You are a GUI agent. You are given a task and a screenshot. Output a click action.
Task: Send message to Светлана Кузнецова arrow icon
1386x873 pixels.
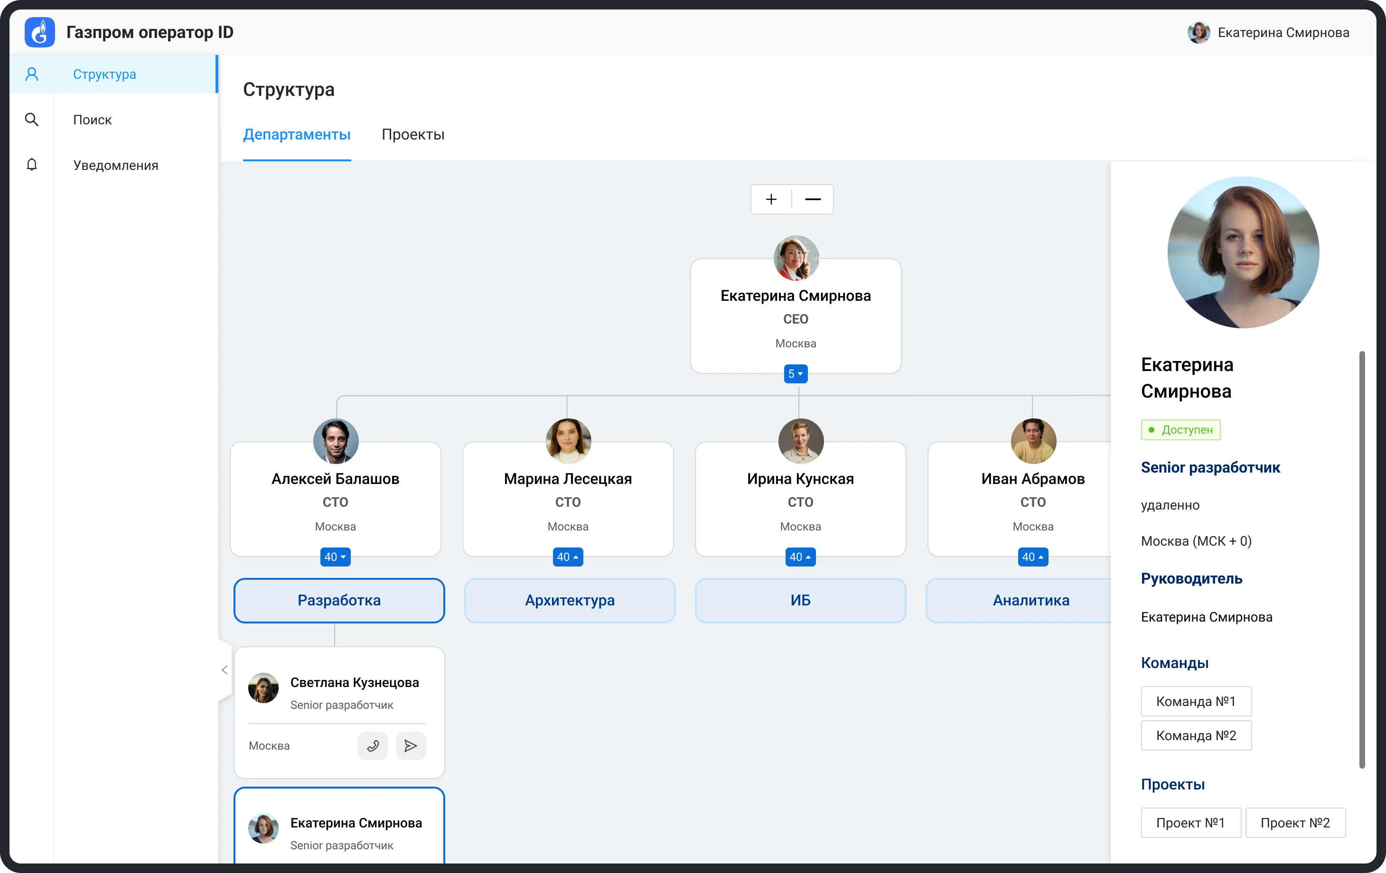click(x=411, y=746)
